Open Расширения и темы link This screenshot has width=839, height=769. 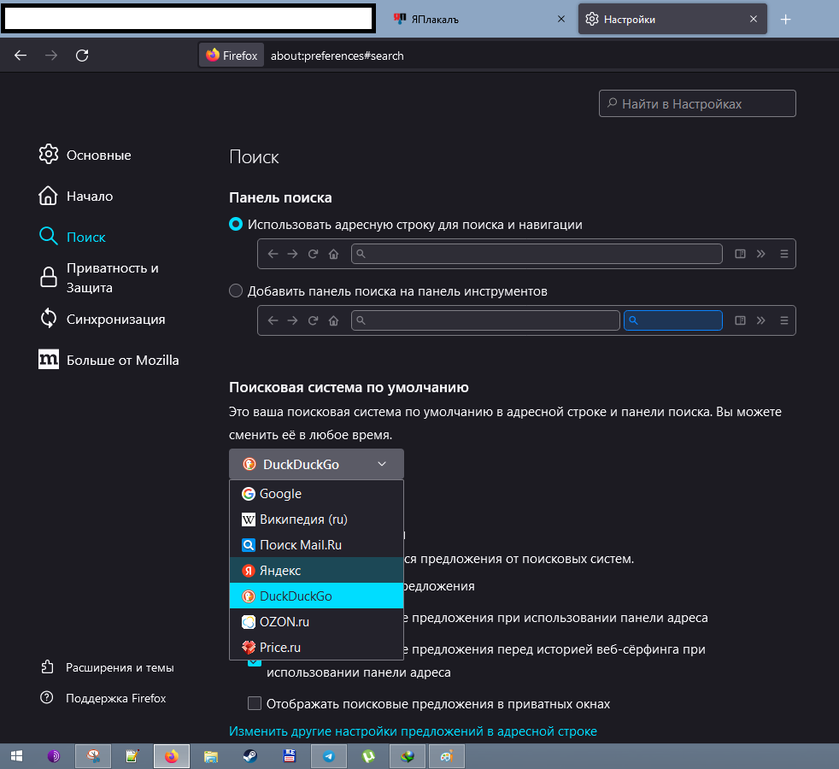[120, 668]
